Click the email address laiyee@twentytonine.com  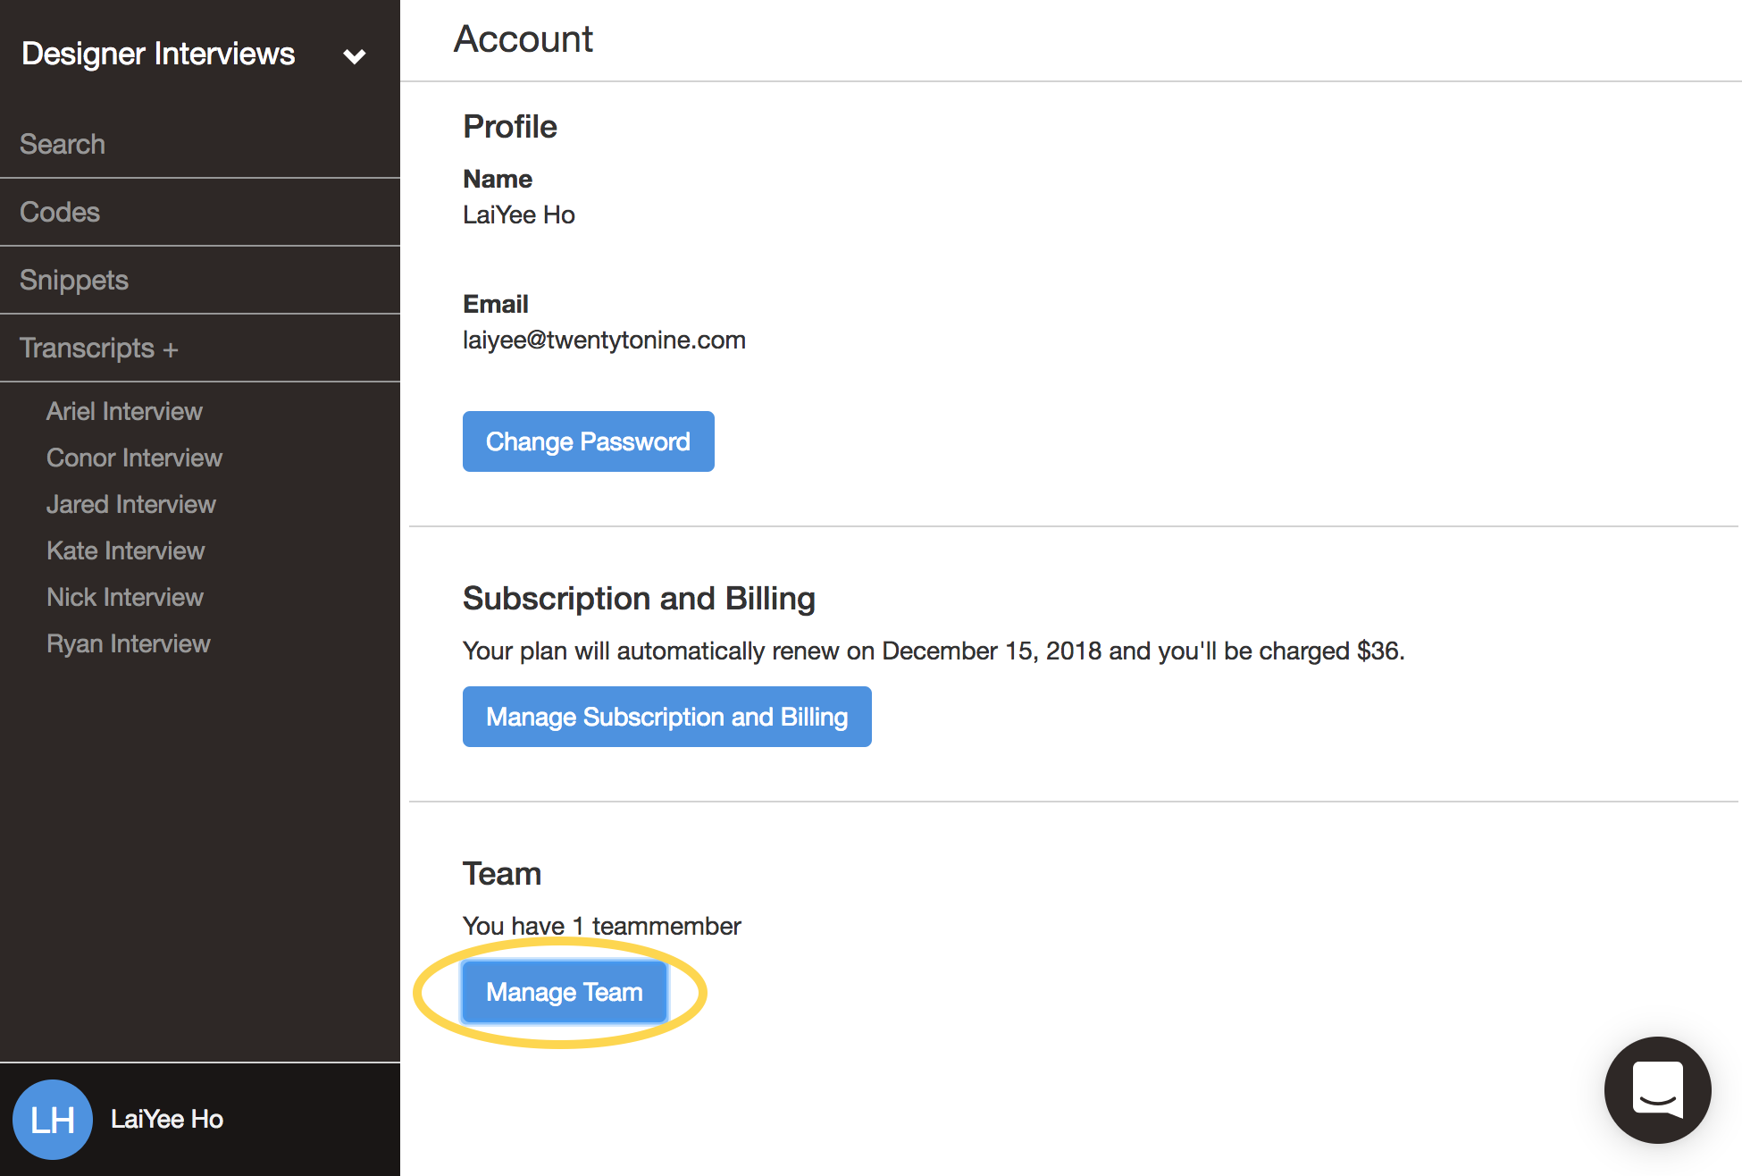pos(604,340)
